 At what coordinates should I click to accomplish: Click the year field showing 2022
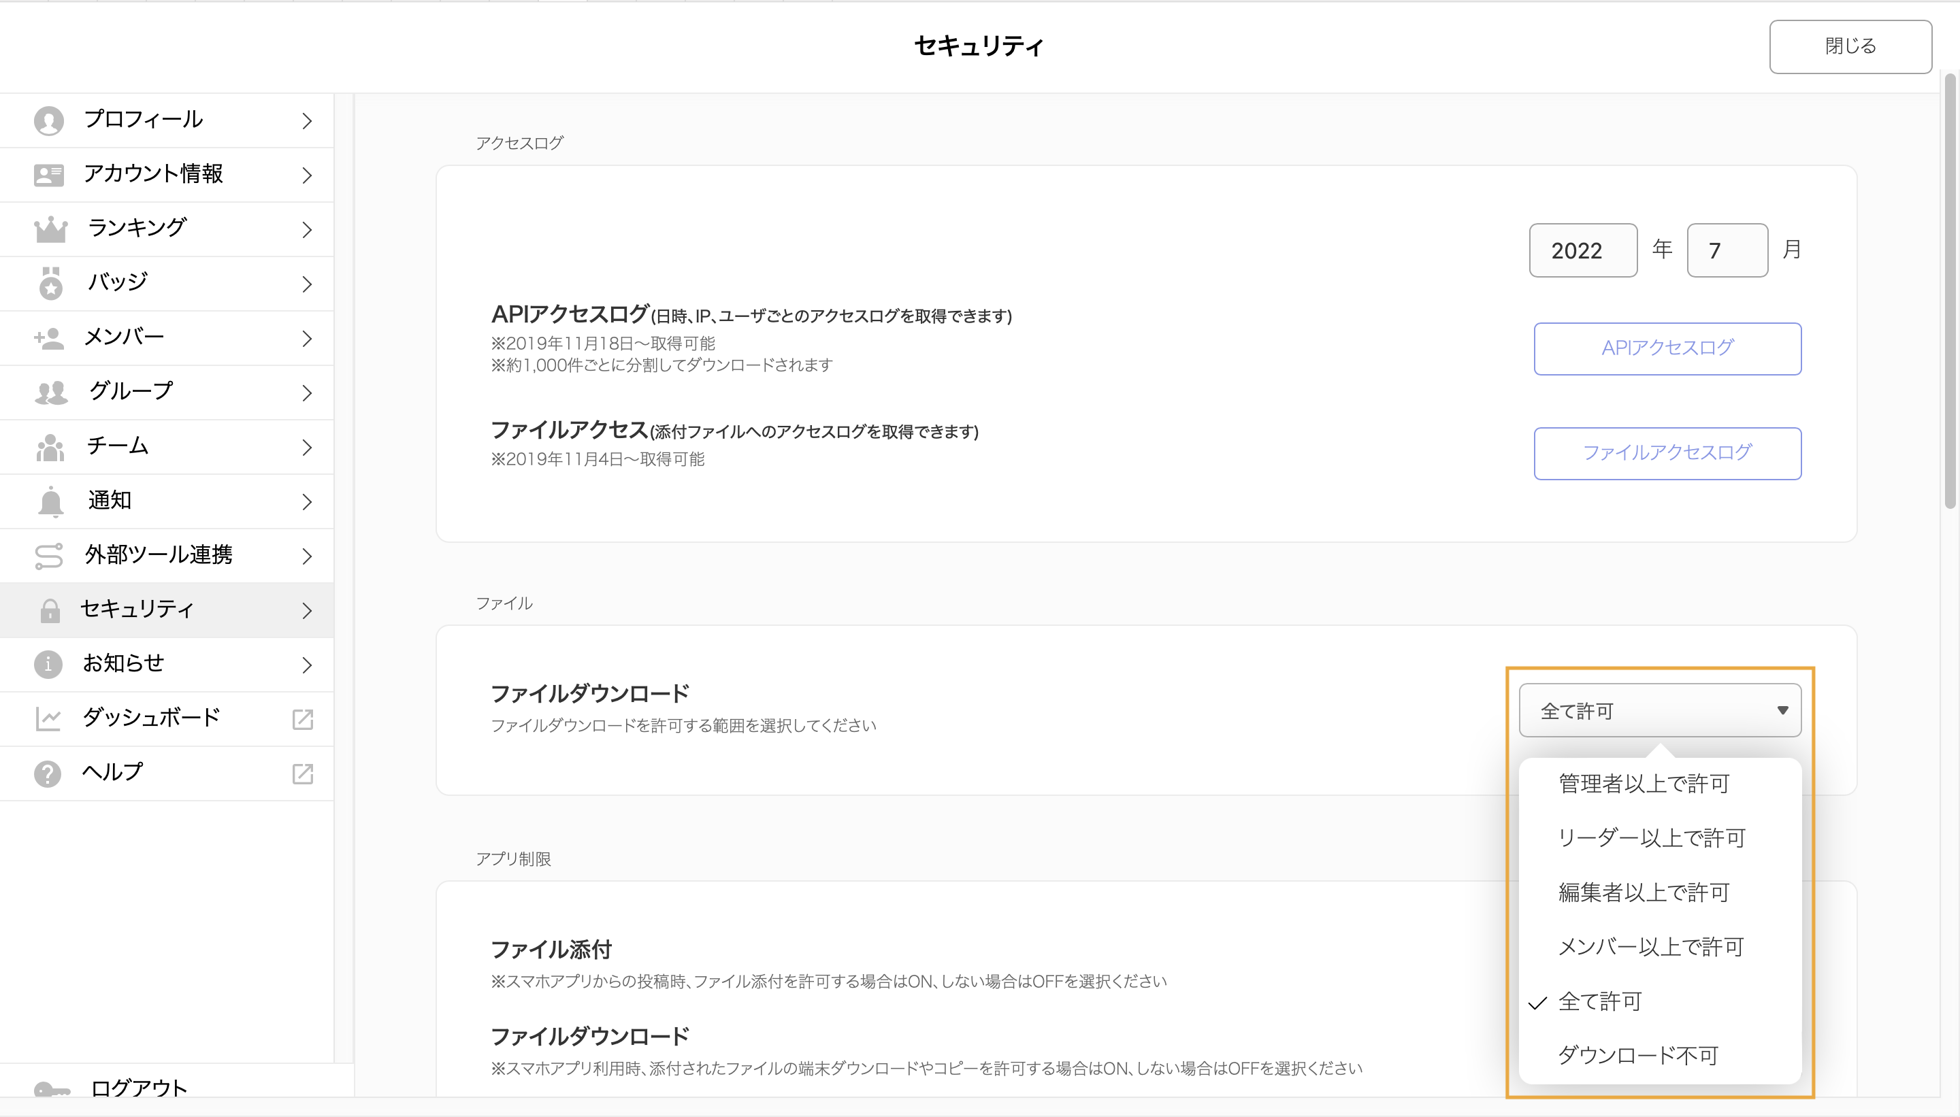[1582, 250]
